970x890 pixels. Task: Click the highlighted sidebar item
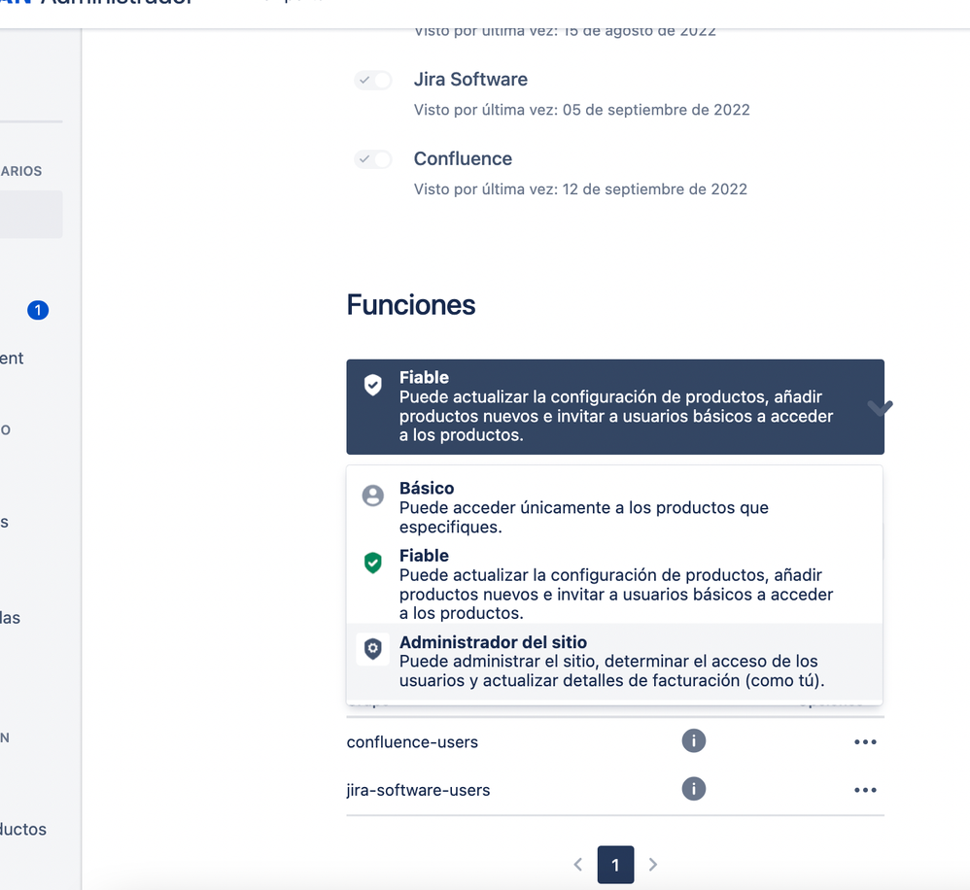coord(31,214)
